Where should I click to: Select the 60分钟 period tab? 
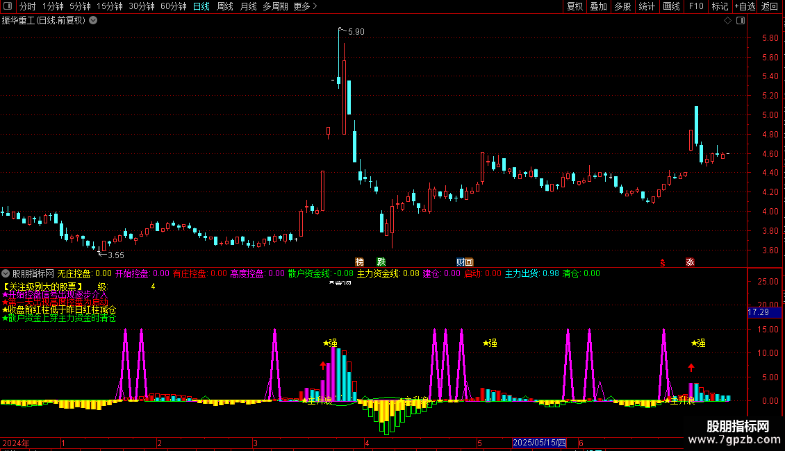pos(174,6)
